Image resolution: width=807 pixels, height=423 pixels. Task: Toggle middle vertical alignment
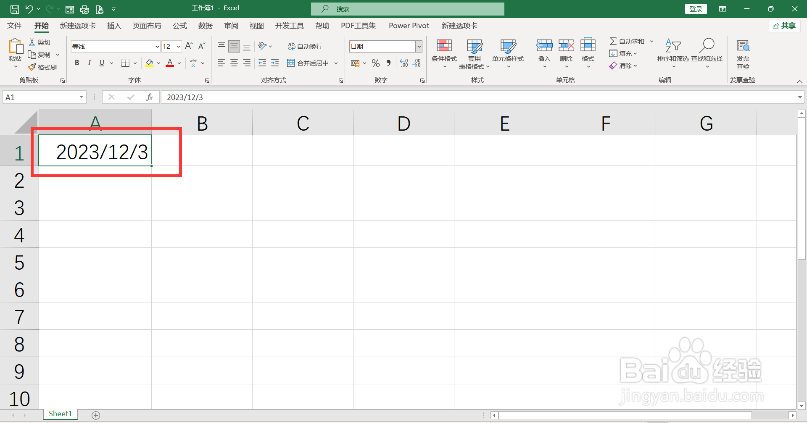pyautogui.click(x=234, y=46)
